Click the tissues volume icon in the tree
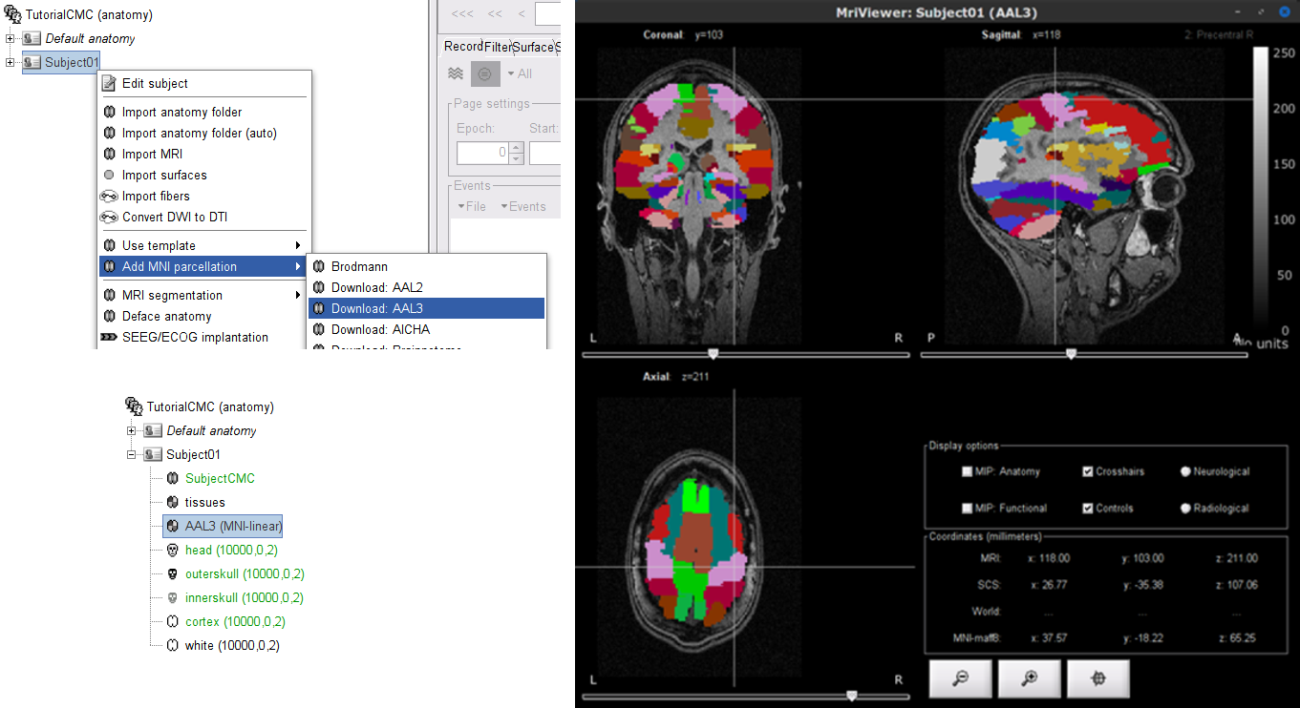The image size is (1300, 708). pos(172,502)
